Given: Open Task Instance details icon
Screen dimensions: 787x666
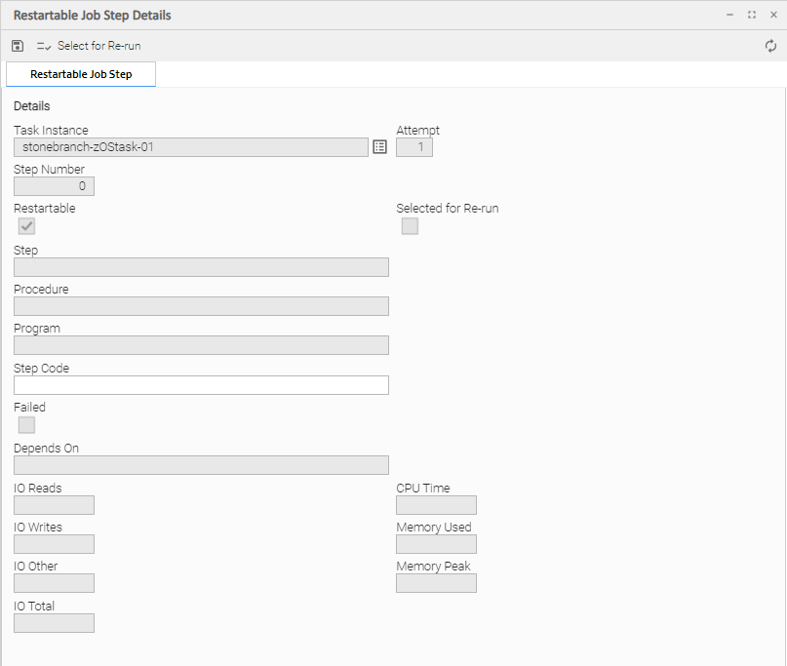Looking at the screenshot, I should click(380, 147).
